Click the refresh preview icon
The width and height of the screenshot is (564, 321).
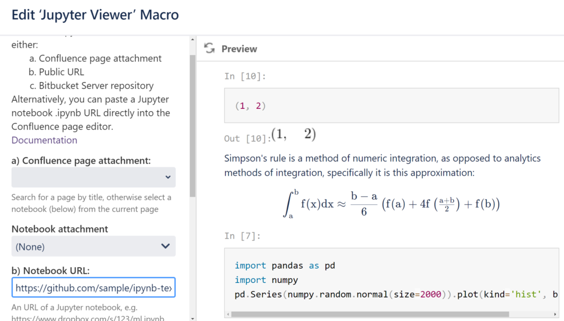[209, 48]
